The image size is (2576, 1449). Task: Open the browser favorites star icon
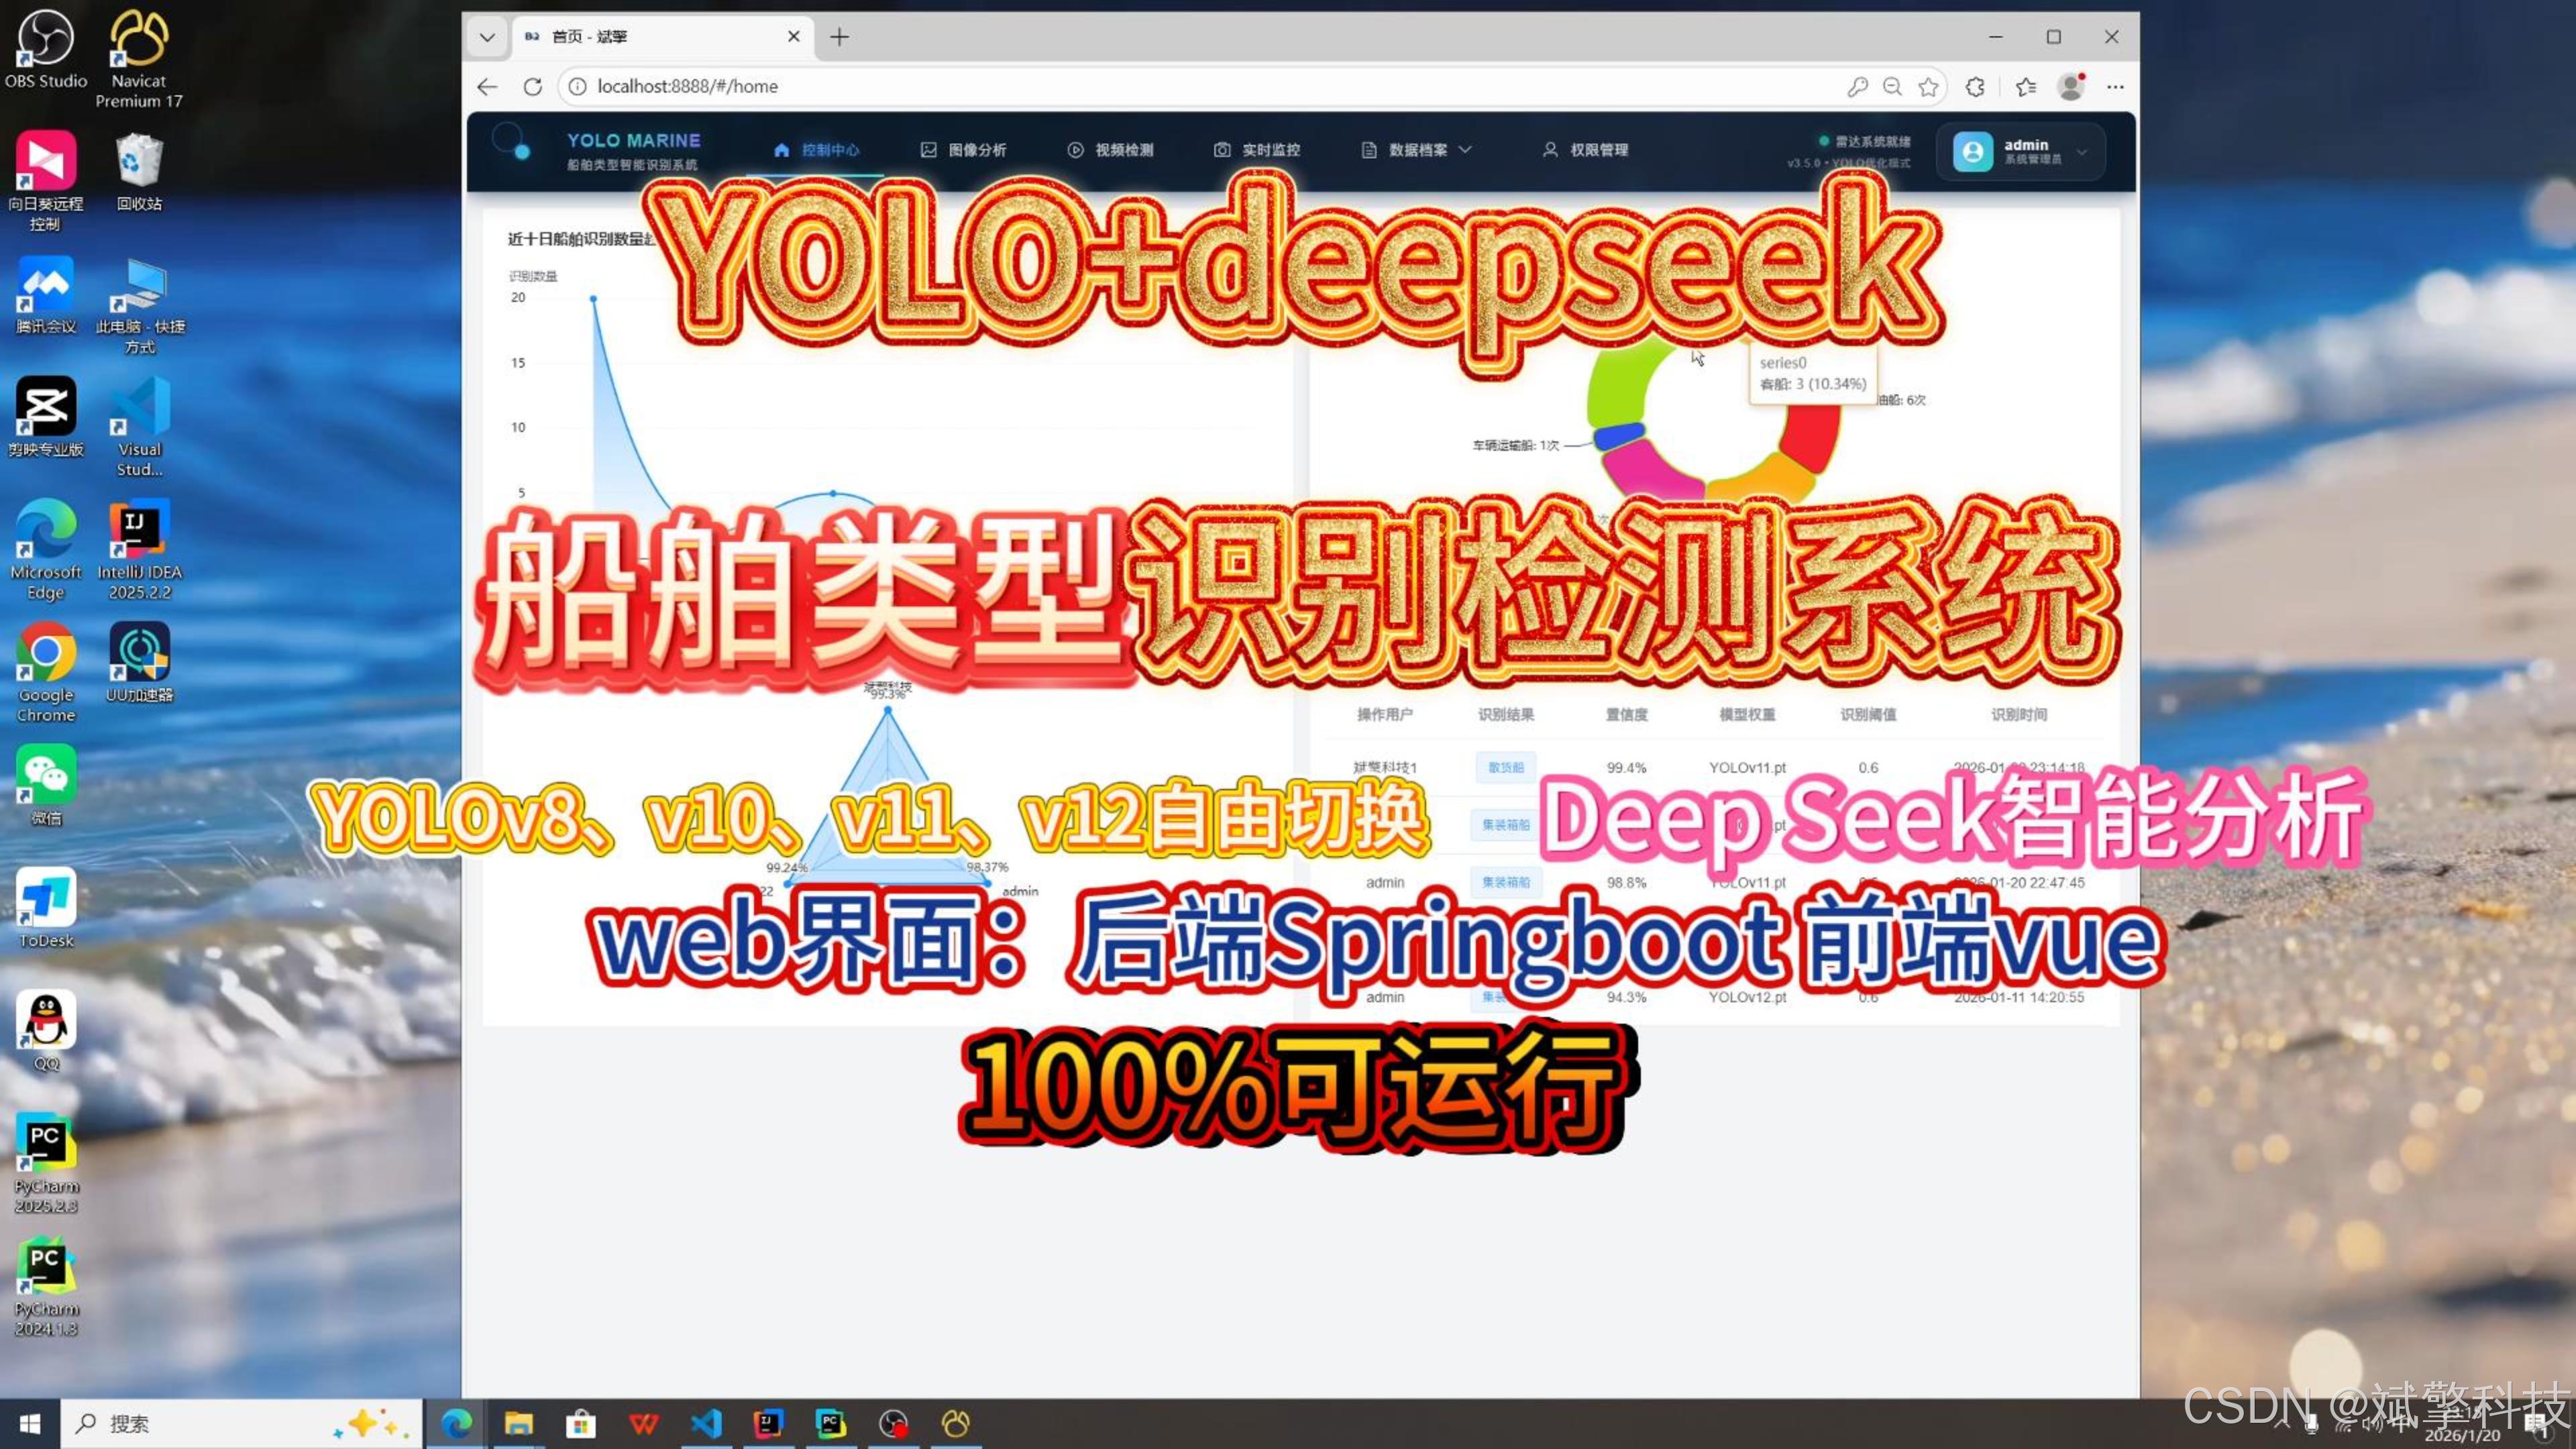1928,87
